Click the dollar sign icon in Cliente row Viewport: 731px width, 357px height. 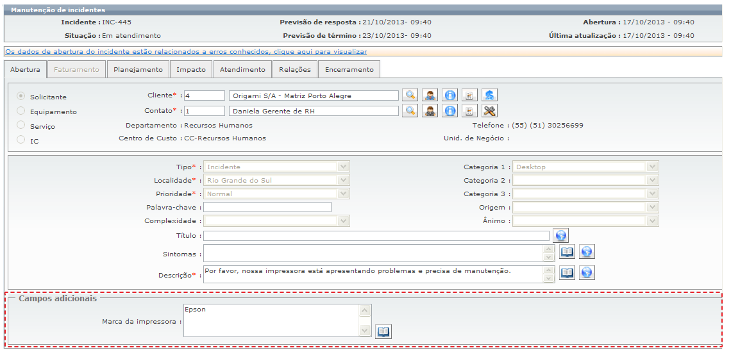(x=490, y=95)
